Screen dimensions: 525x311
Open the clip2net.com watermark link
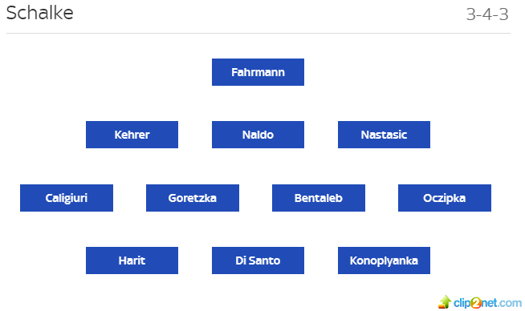[480, 302]
